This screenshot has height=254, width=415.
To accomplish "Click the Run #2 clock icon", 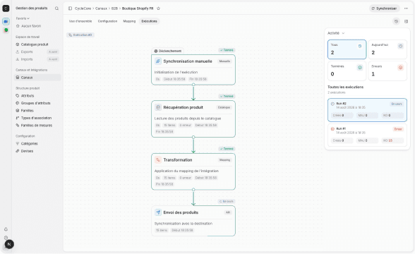I will pos(332,104).
